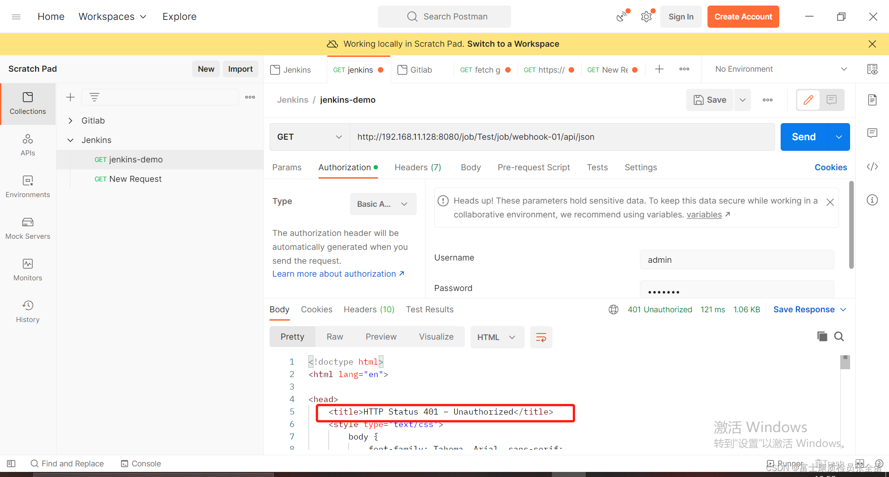Viewport: 889px width, 477px height.
Task: Open the environment quick look icon
Action: (872, 69)
